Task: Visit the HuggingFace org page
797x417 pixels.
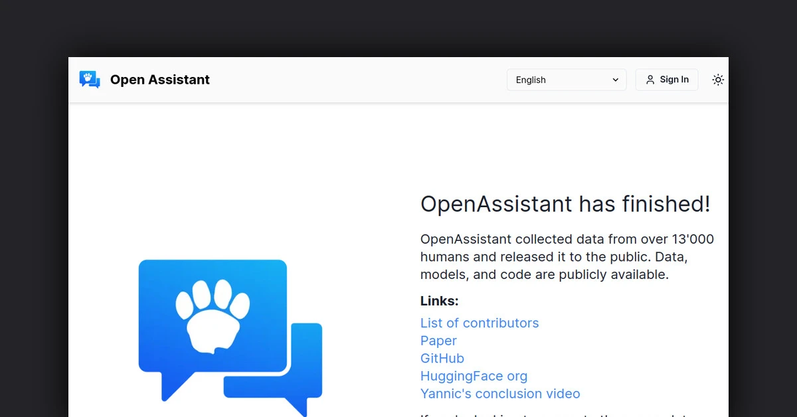Action: (x=474, y=376)
